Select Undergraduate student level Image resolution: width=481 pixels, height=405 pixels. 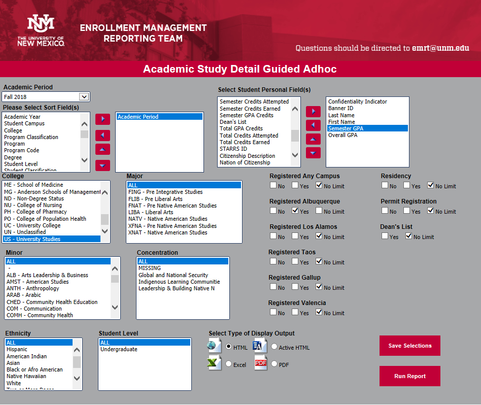tap(119, 349)
